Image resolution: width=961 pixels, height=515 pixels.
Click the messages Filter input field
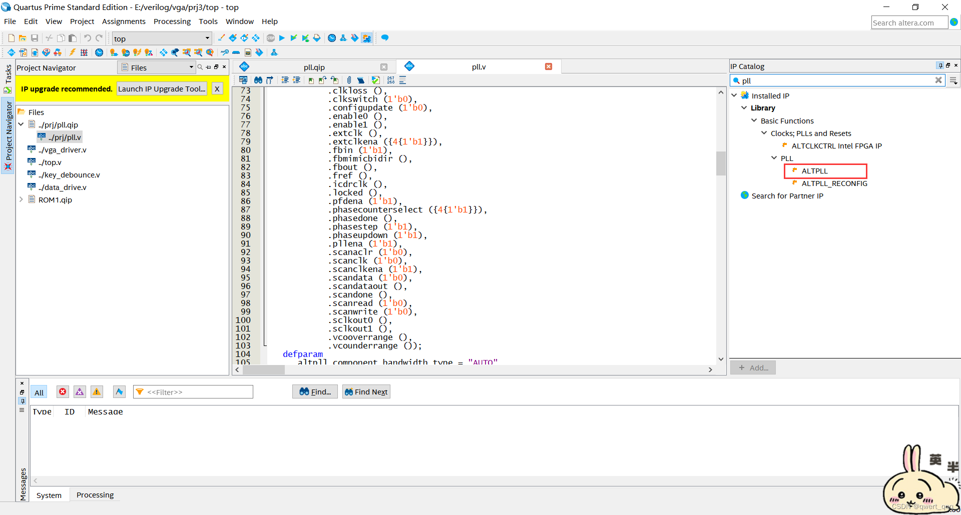pos(193,392)
